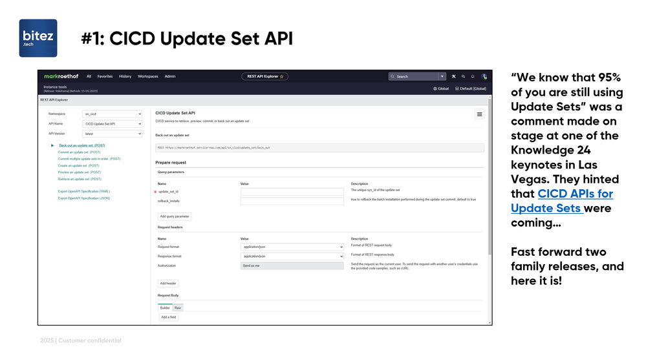Open the API Name dropdown
This screenshot has height=363, width=646.
click(112, 124)
